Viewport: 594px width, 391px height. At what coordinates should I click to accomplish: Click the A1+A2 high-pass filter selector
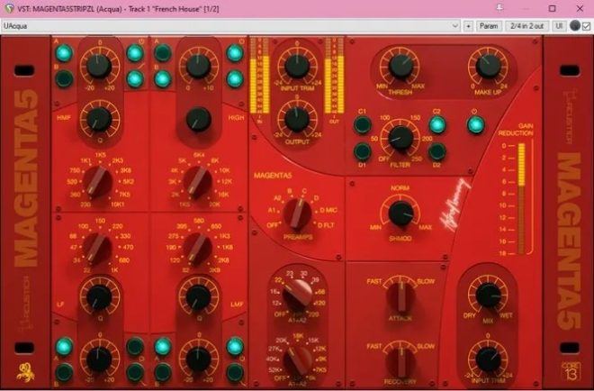297,295
